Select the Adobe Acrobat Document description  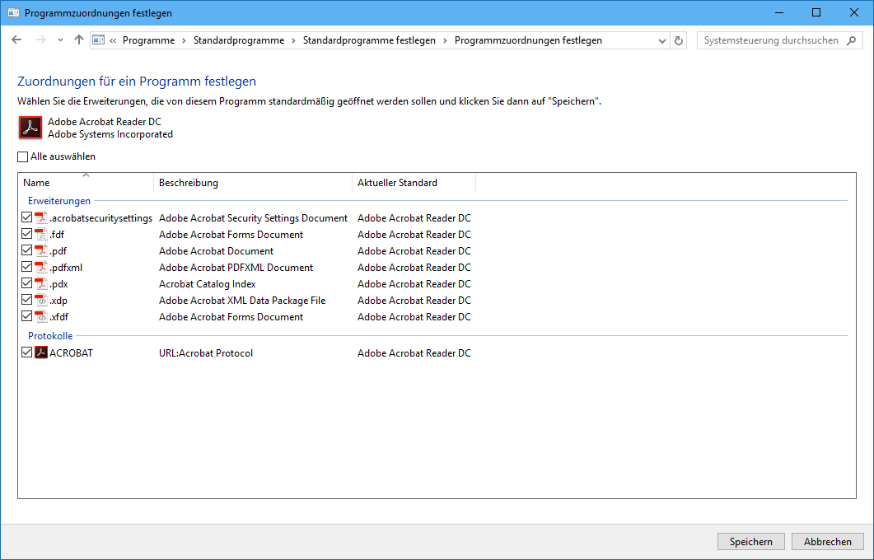pos(217,250)
